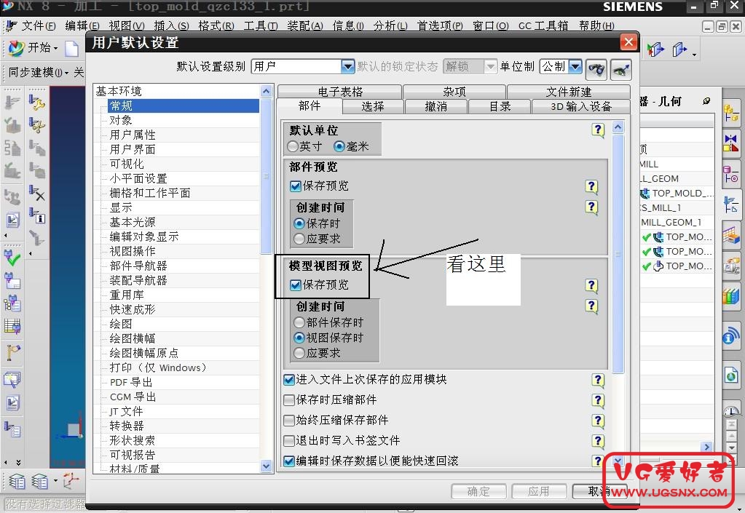Image resolution: width=745 pixels, height=513 pixels.
Task: Click the tool with X icon in left toolbar
Action: point(36,193)
